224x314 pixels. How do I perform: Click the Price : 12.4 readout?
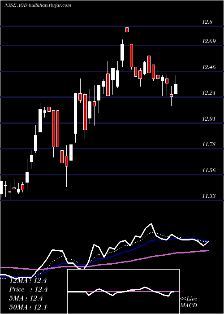[28, 289]
